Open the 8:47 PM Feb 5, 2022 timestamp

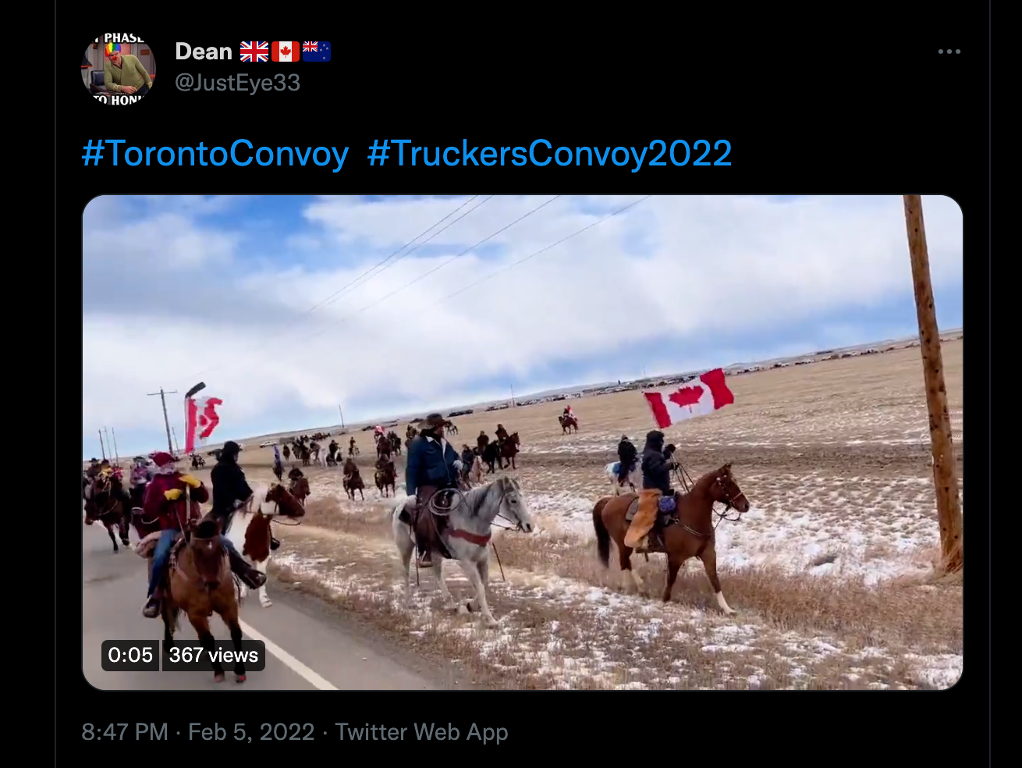198,732
